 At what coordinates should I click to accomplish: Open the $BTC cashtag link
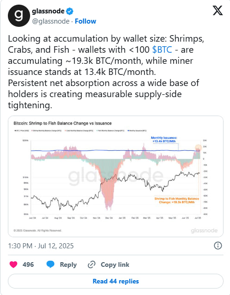[x=162, y=49]
